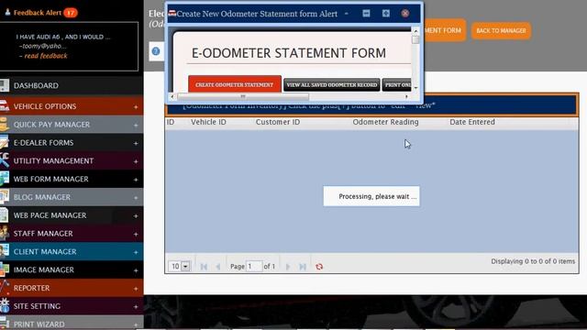Select Site Setting menu label
Viewport: 587px width, 330px height.
click(x=37, y=305)
